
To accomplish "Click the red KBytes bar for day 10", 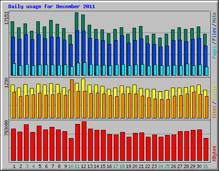I will click(x=71, y=150).
